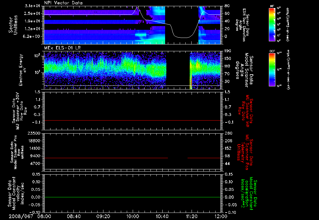319x220 pixels.
Task: Click the red scanner position trace line
Action: [106, 158]
